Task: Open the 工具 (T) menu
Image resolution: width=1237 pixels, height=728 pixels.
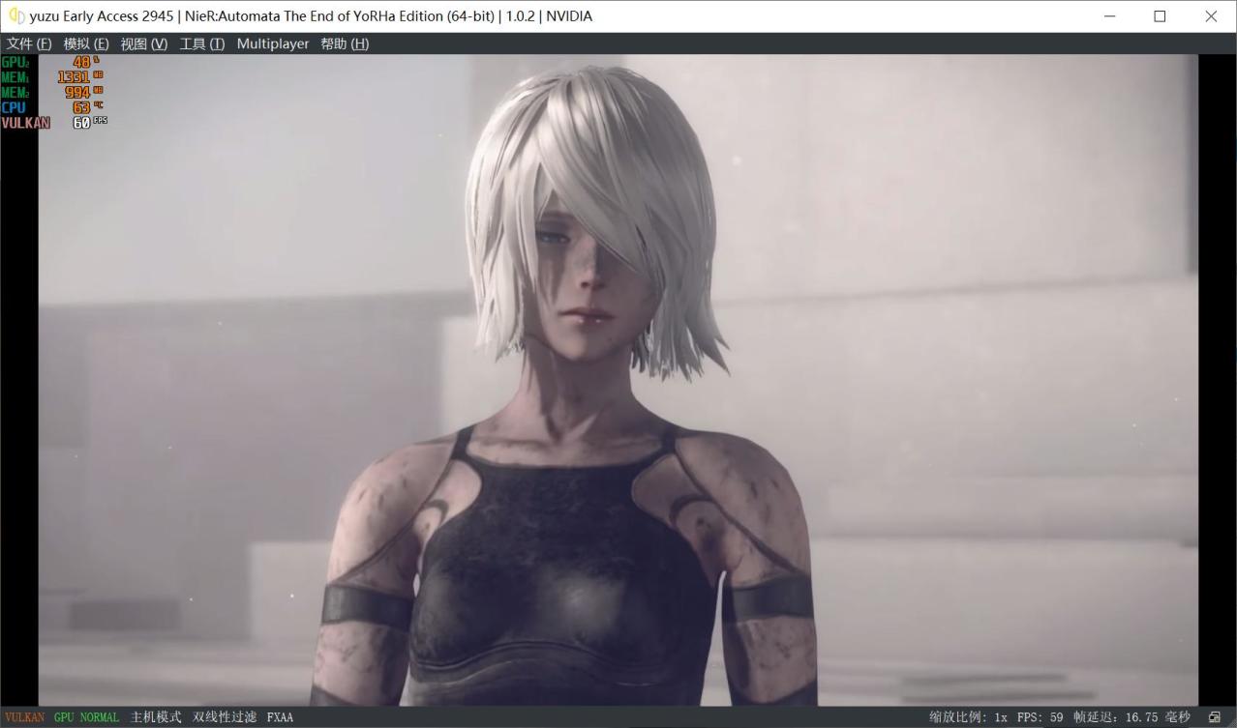Action: [202, 44]
